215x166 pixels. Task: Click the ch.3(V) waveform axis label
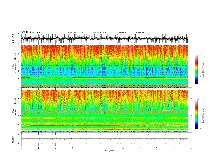(x=13, y=139)
